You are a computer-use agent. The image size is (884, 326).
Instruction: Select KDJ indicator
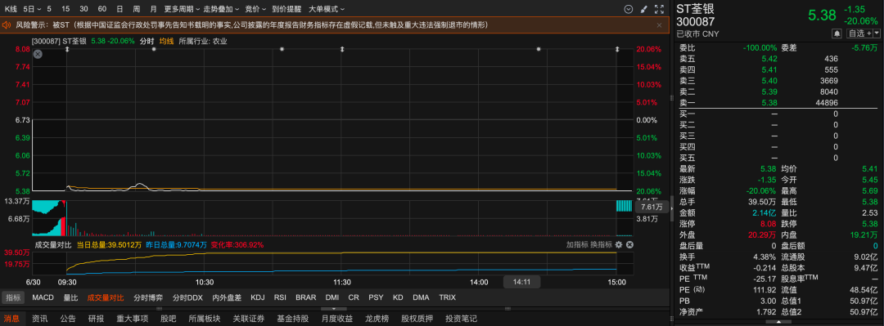click(258, 297)
